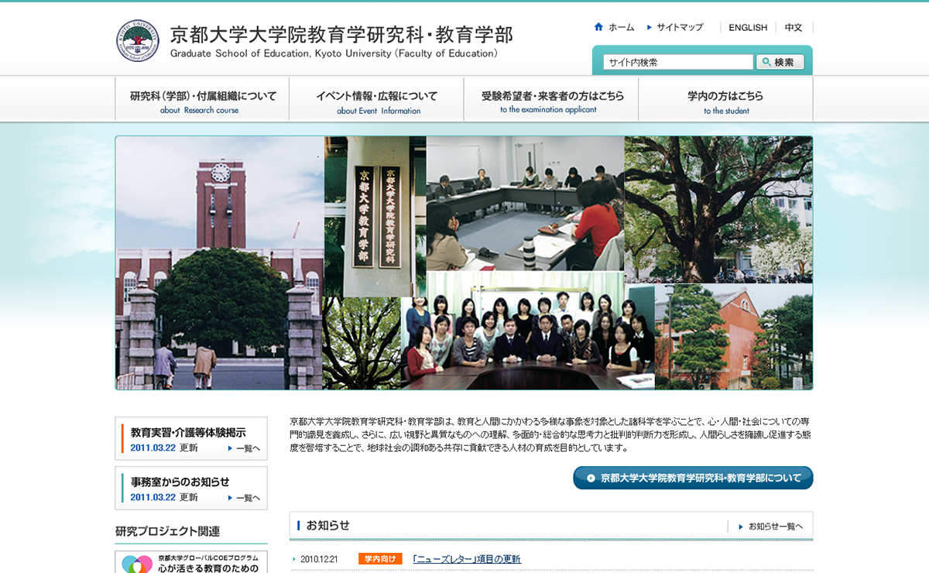Viewport: 929px width, 573px height.
Task: Click the news date 2010.12.21
Action: [x=320, y=559]
